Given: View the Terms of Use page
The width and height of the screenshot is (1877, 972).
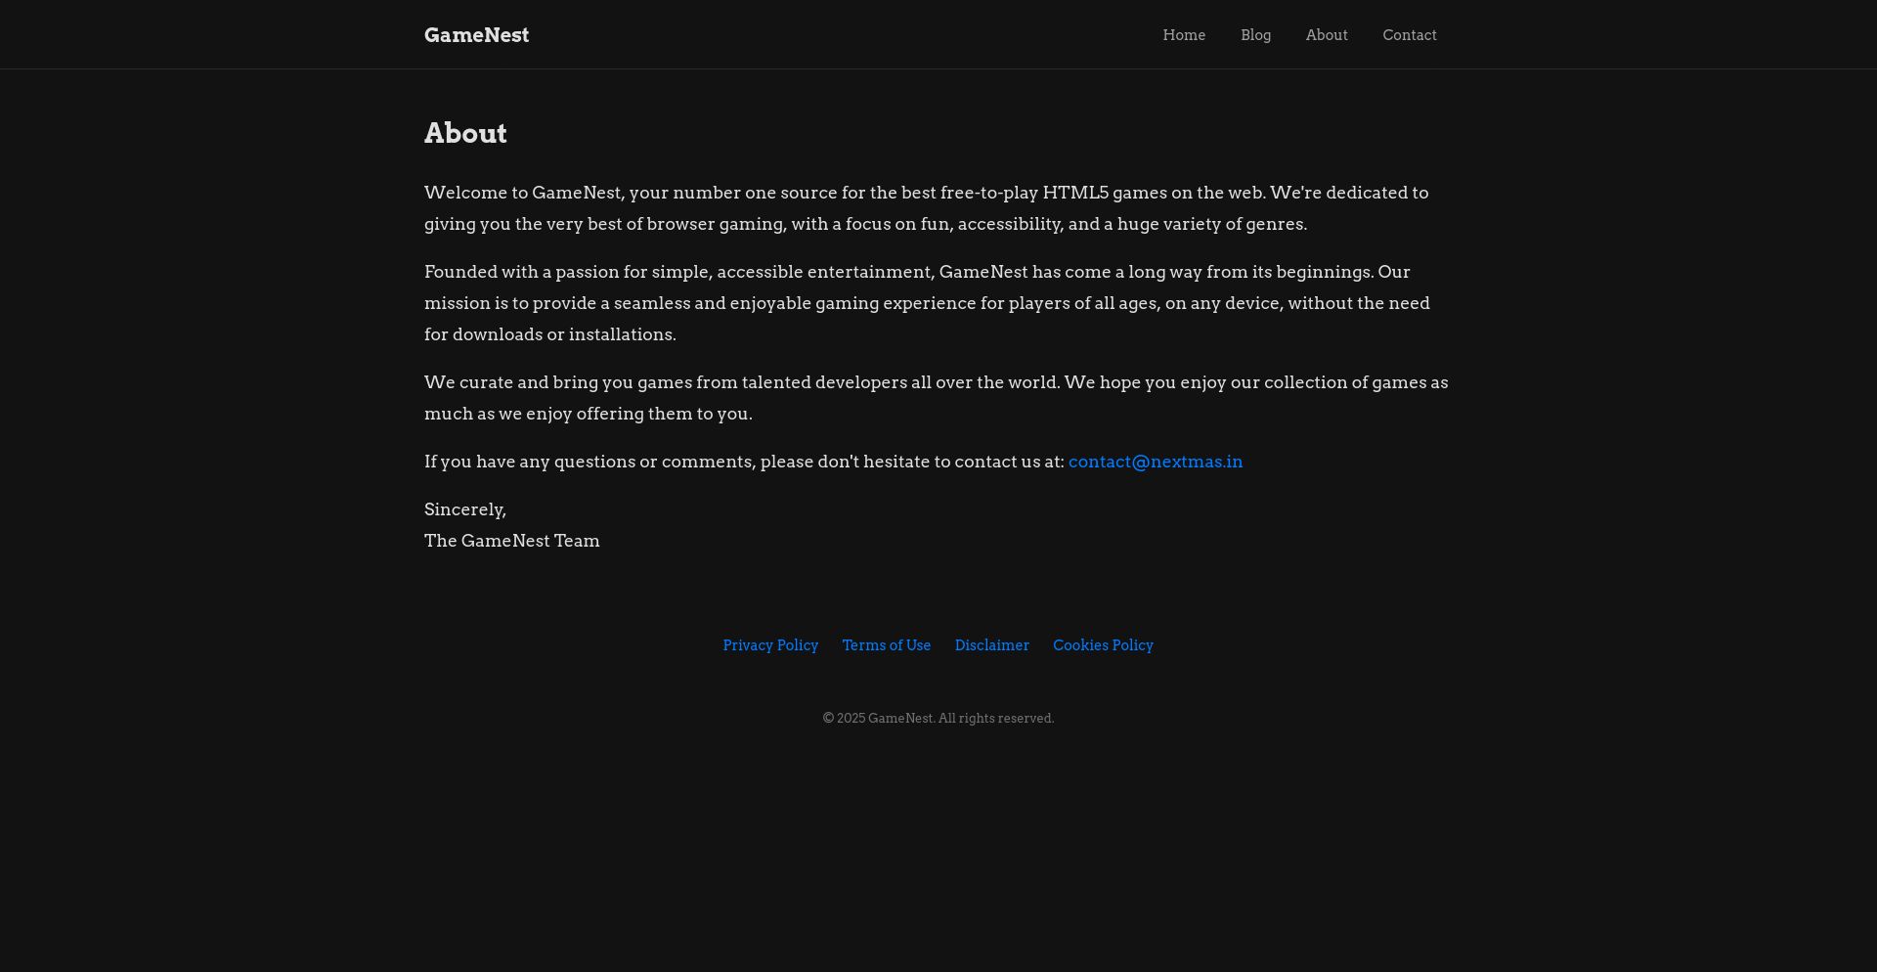Looking at the screenshot, I should tap(886, 645).
